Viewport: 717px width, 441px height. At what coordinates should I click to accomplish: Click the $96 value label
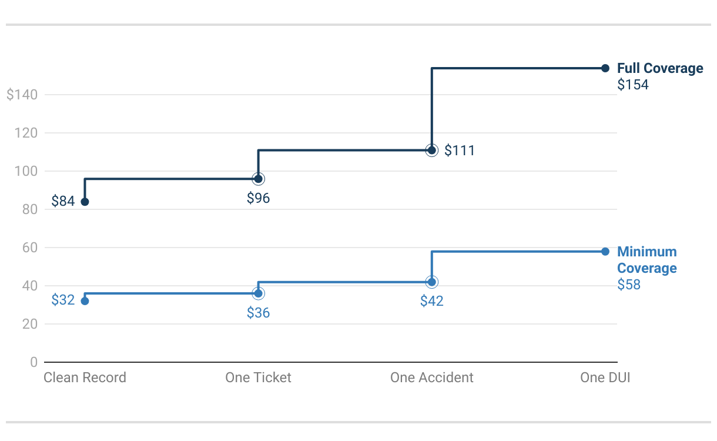(258, 198)
